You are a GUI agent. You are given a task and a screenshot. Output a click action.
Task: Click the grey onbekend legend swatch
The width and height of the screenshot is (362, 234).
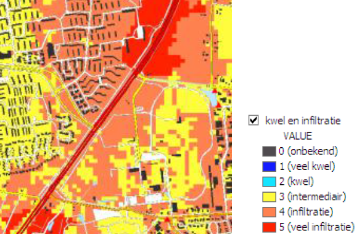point(269,151)
